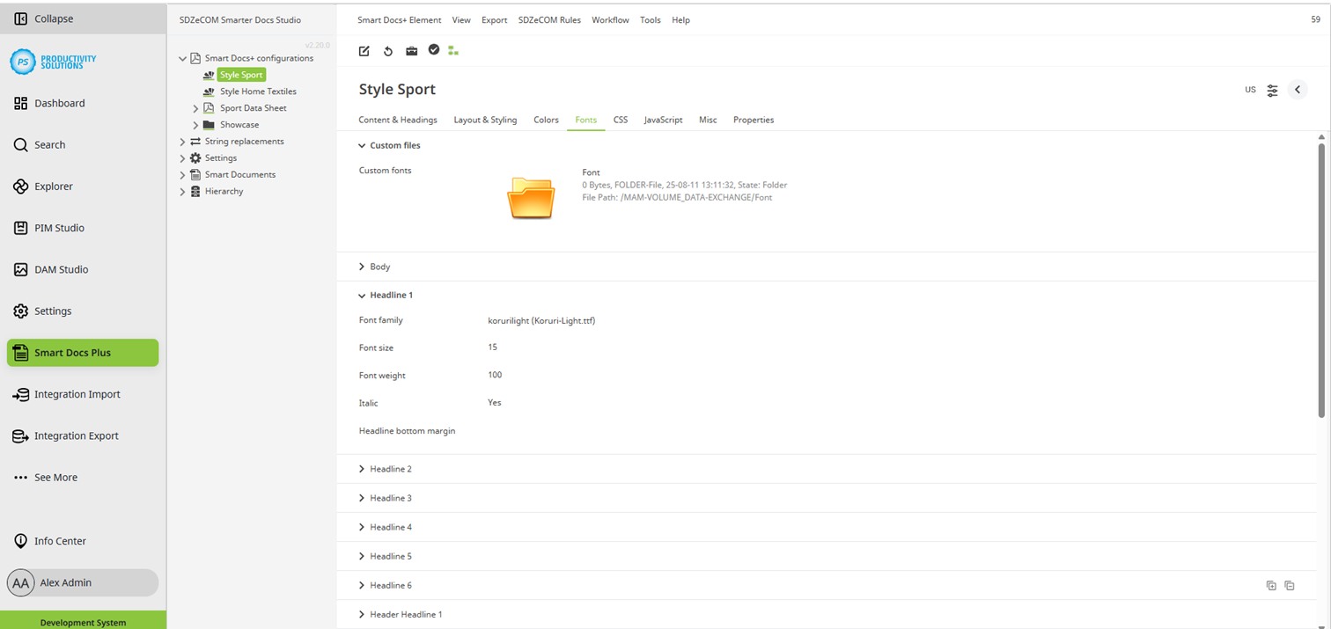Open the Help menu
Image resolution: width=1331 pixels, height=629 pixels.
[x=680, y=19]
